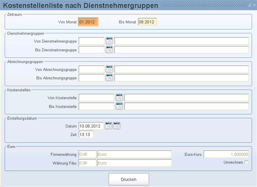Close the Kostenstellenliste window
This screenshot has width=257, height=187.
[254, 5]
